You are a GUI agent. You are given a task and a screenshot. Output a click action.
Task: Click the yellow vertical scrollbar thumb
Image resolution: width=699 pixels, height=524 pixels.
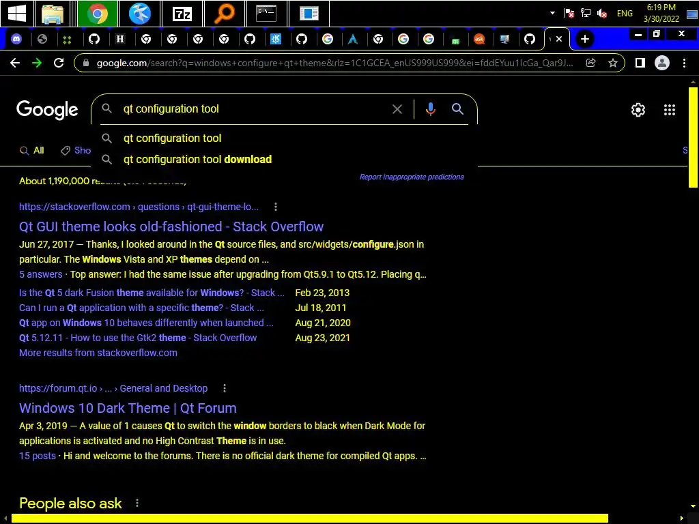[x=693, y=137]
